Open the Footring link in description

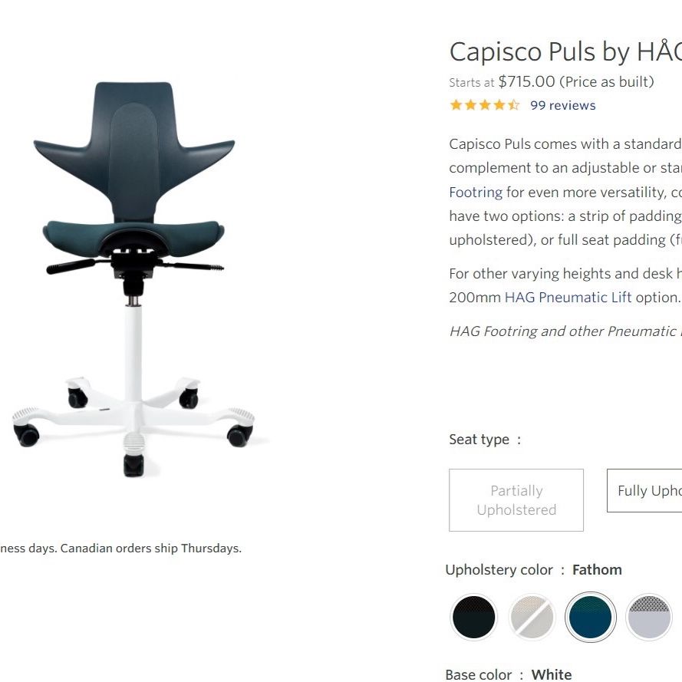point(476,192)
